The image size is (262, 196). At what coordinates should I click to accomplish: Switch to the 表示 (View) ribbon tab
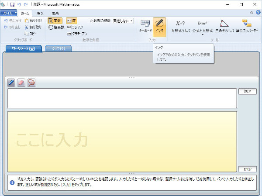[55, 14]
